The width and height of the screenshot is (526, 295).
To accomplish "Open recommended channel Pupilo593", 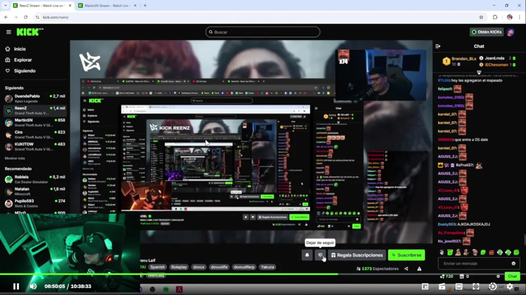I will point(35,204).
